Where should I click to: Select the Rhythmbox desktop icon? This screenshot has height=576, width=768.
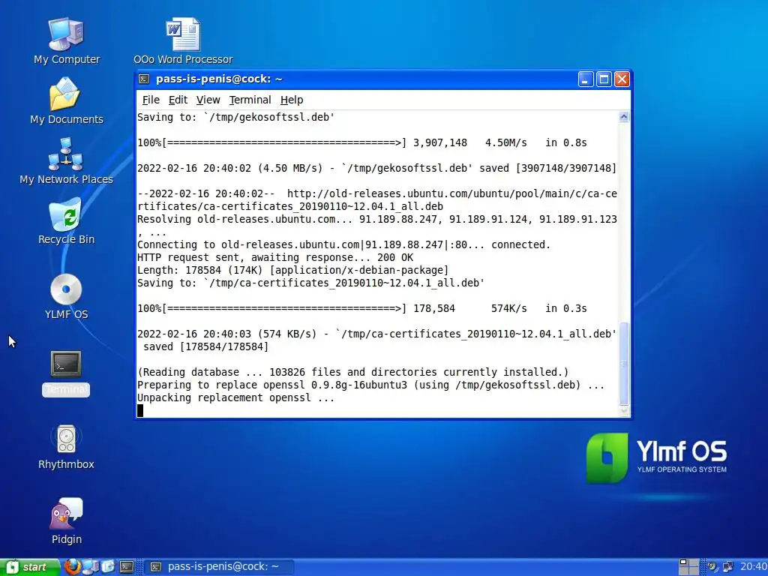click(x=66, y=447)
